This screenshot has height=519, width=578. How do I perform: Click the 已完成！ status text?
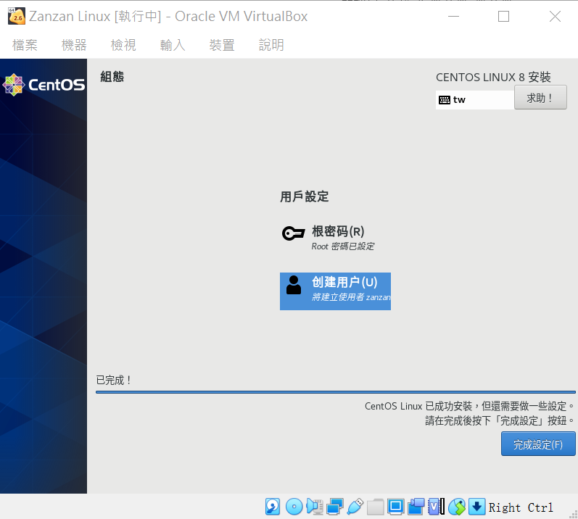[114, 380]
